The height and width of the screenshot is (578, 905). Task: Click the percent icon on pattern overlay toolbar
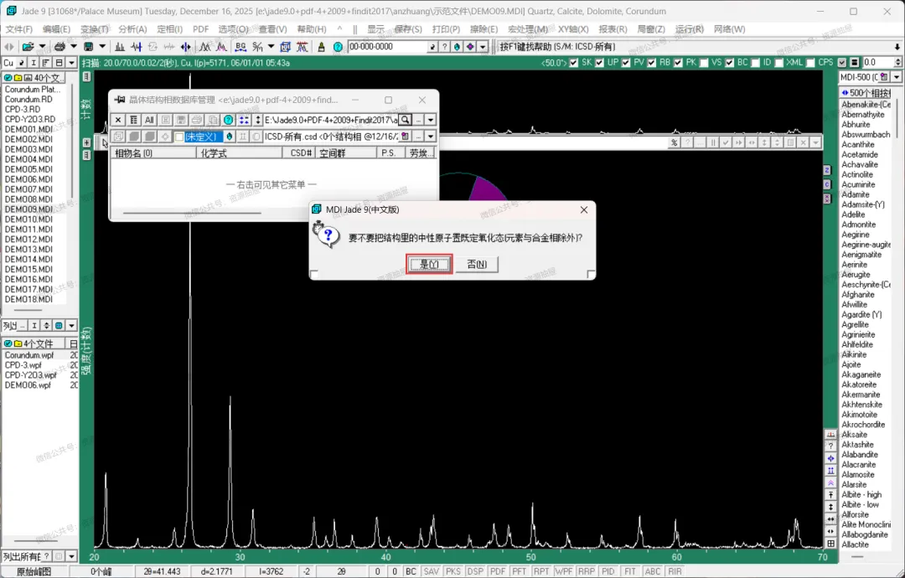(674, 142)
